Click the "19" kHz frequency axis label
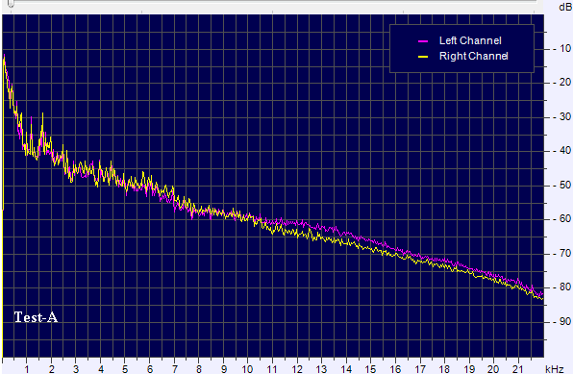 point(469,369)
